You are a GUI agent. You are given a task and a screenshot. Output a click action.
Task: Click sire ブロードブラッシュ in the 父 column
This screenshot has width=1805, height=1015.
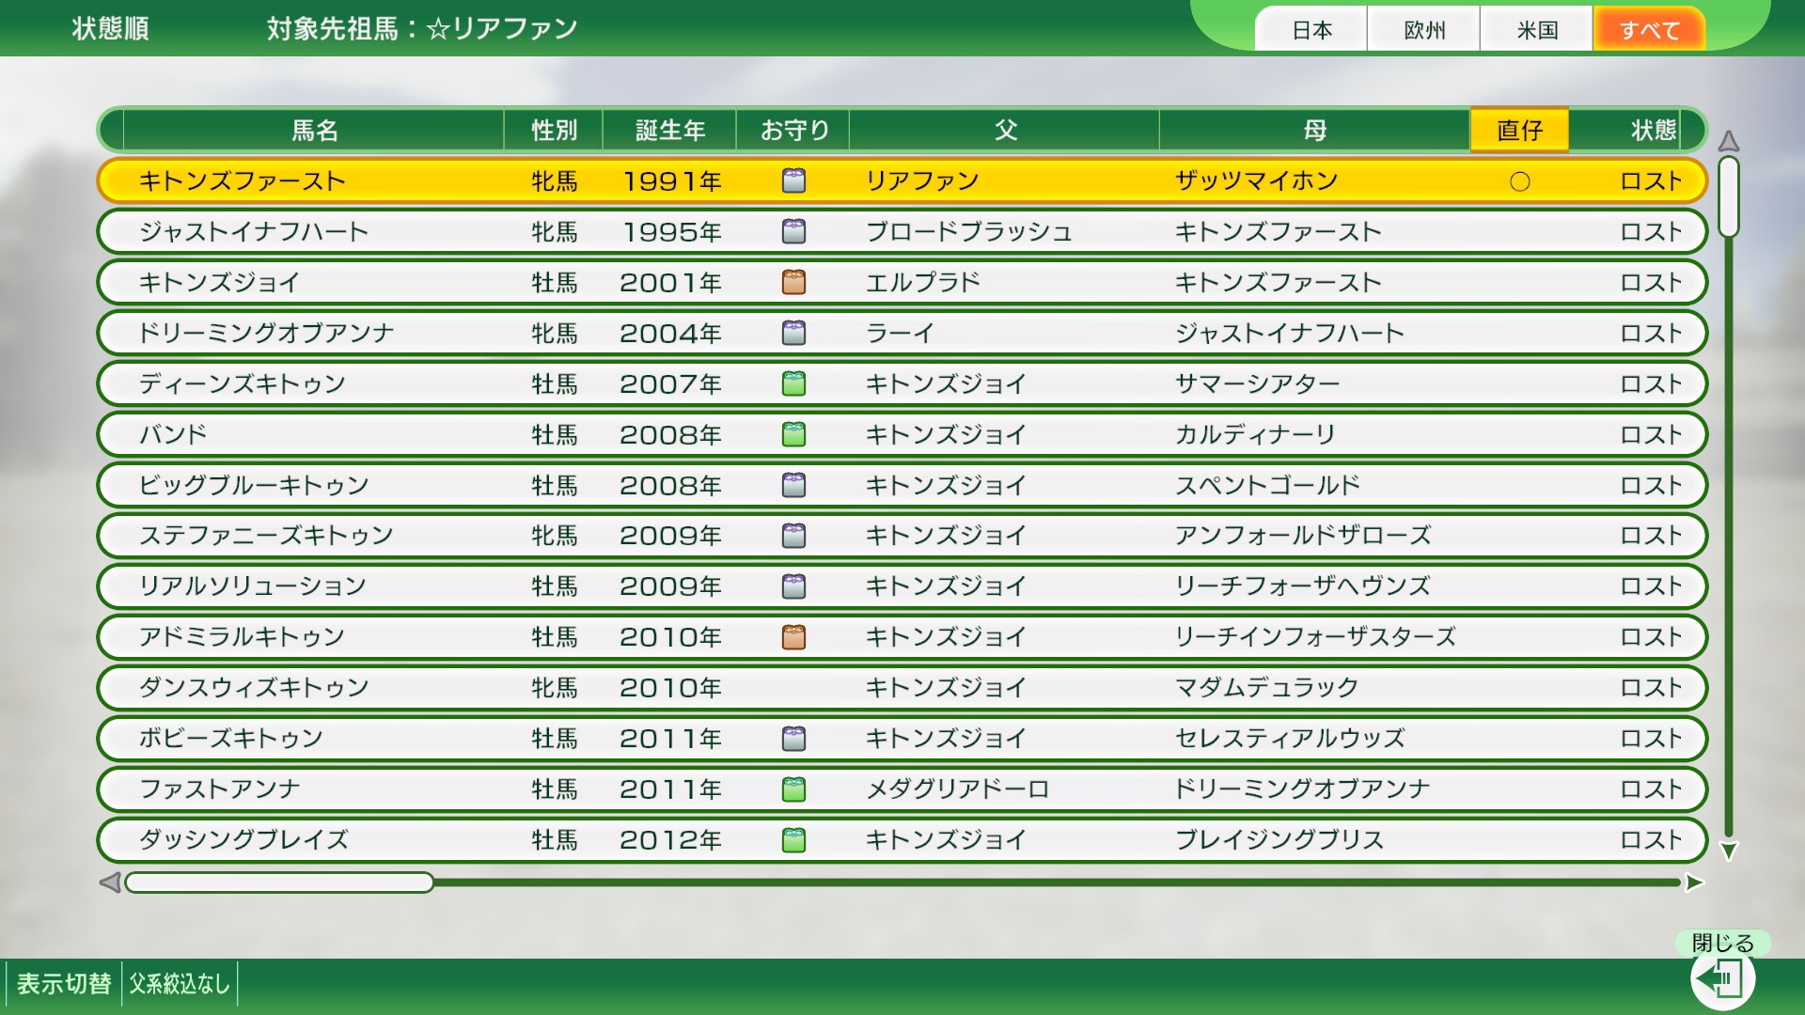[969, 232]
